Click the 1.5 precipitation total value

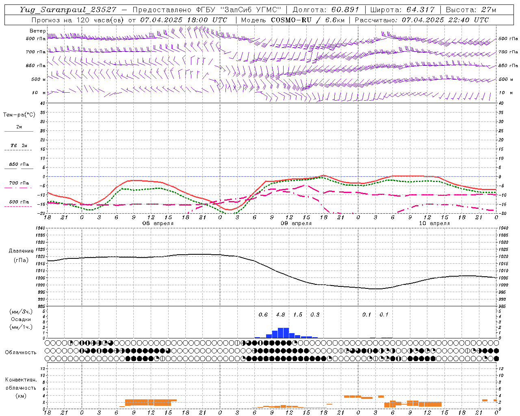click(298, 314)
